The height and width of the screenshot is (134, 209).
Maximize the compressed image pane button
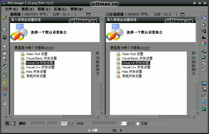point(182,14)
